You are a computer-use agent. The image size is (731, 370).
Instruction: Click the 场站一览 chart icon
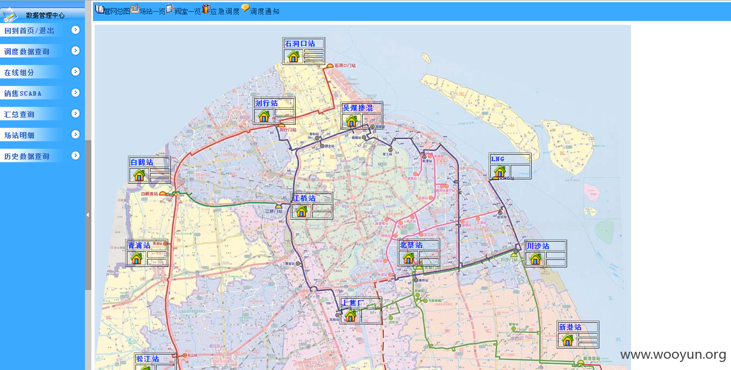[x=134, y=9]
